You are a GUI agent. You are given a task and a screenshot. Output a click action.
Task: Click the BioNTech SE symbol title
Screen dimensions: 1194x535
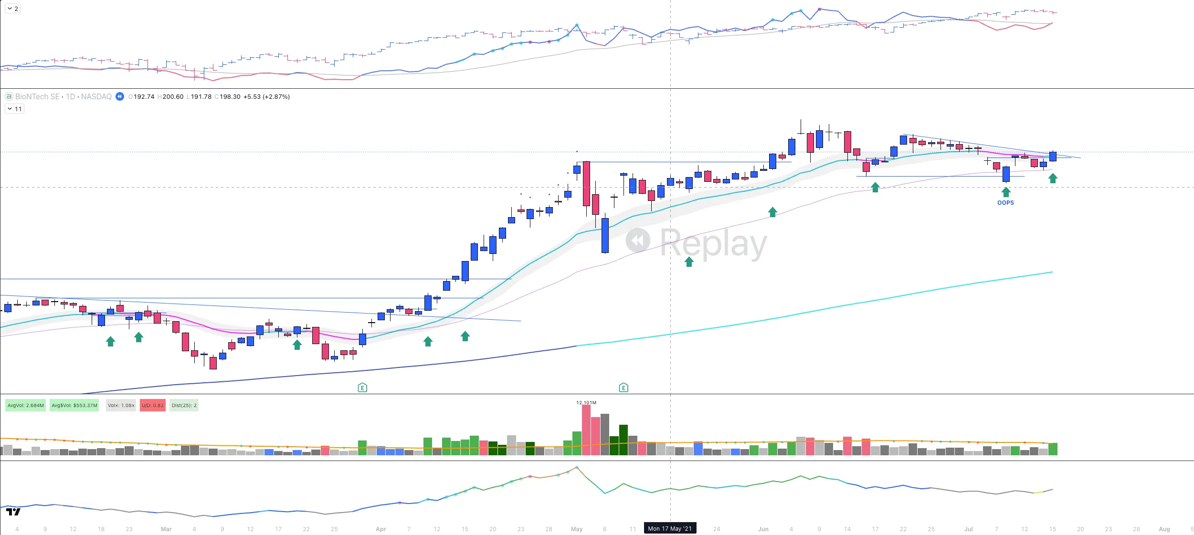(37, 96)
